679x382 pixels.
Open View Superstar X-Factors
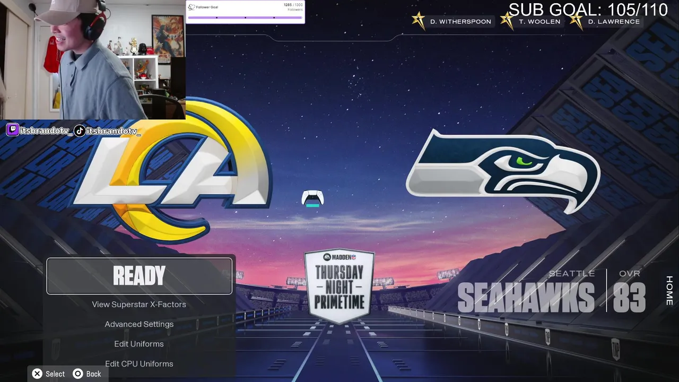click(x=139, y=305)
